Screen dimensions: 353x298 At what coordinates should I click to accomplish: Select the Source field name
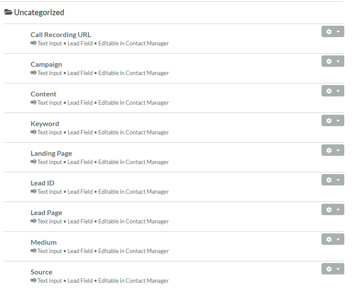pyautogui.click(x=42, y=272)
